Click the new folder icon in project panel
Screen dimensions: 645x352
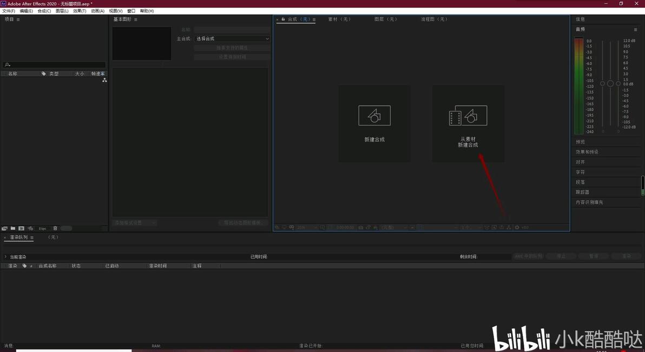pos(13,228)
